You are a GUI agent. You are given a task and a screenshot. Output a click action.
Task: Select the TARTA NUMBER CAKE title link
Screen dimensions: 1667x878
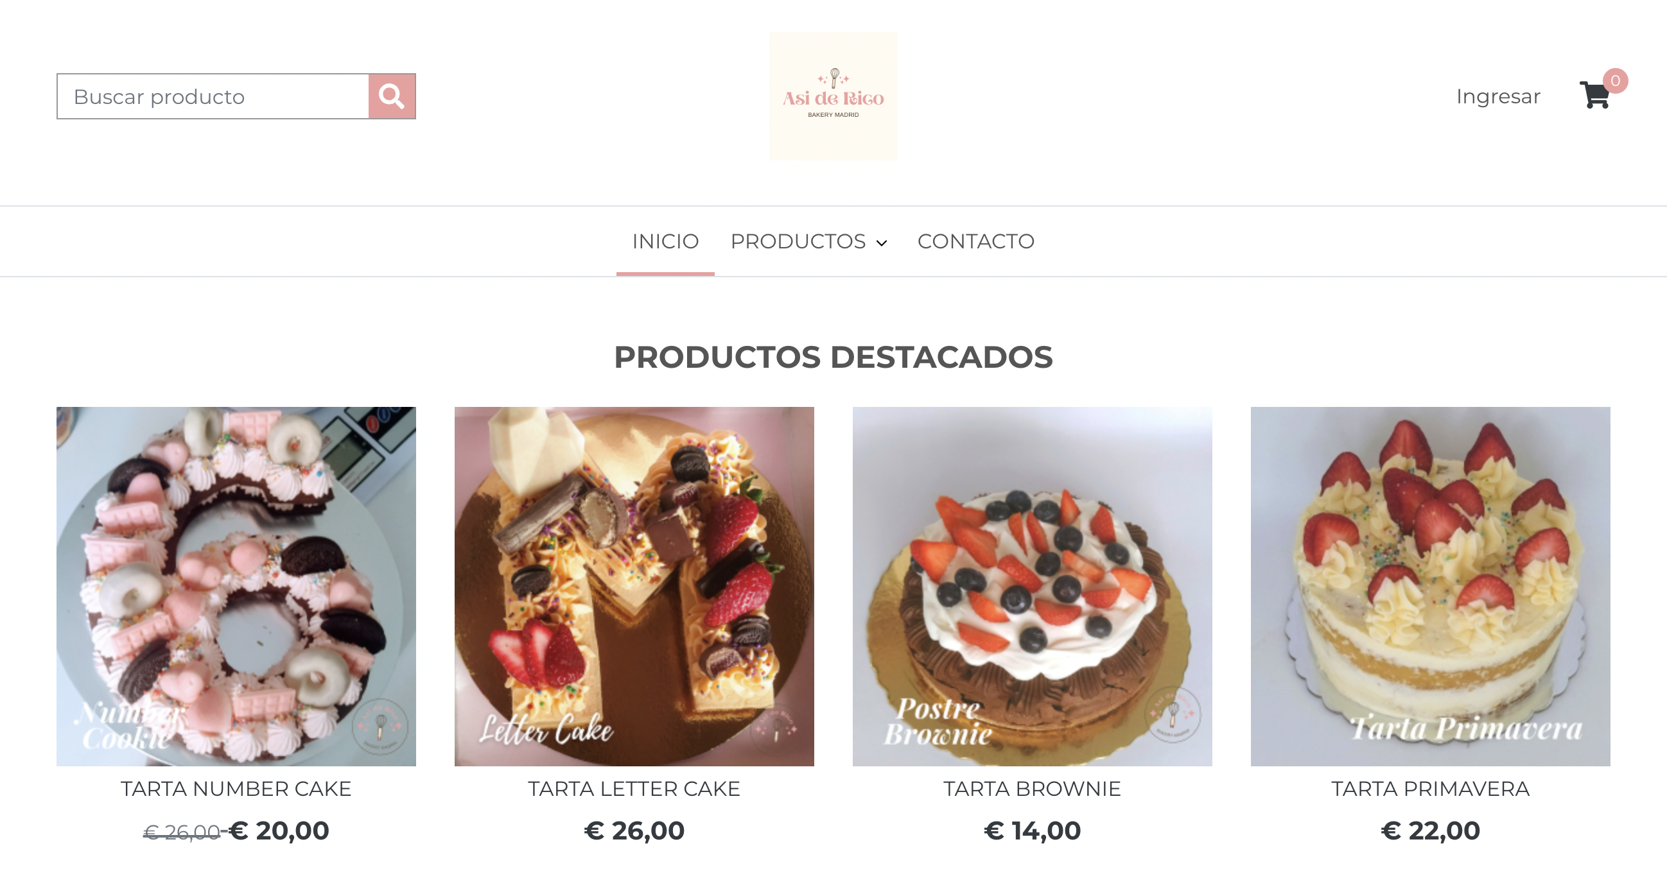click(236, 789)
